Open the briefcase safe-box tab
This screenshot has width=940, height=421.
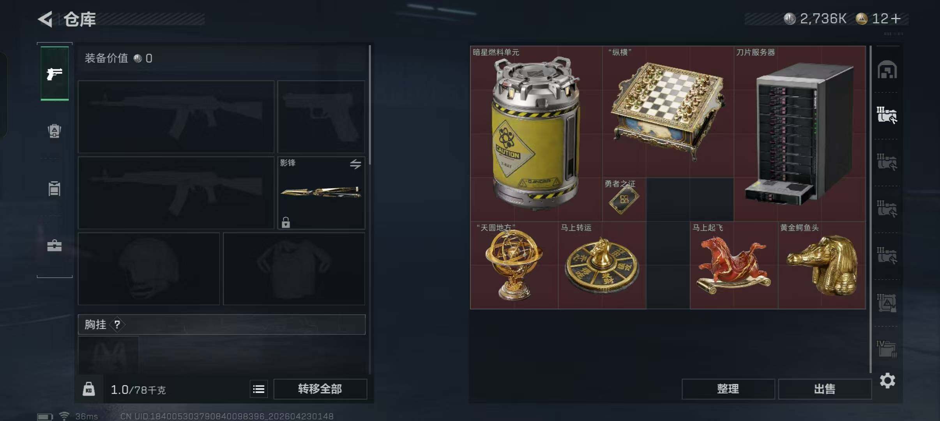(x=55, y=246)
